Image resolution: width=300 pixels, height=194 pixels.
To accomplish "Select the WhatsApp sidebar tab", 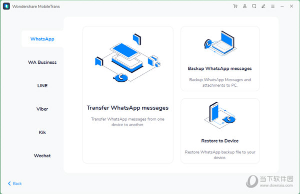I will point(42,39).
